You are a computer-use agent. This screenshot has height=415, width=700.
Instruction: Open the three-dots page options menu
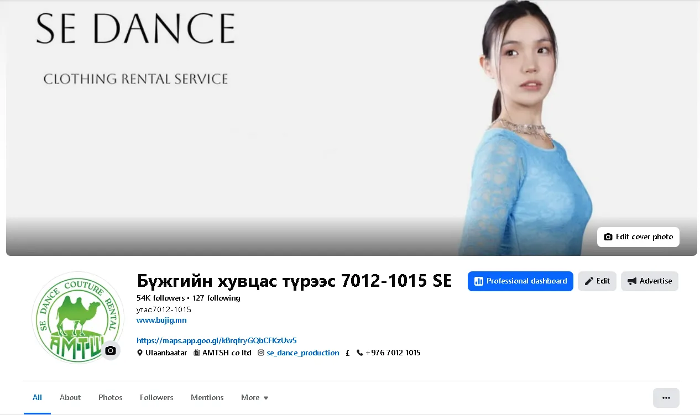666,398
